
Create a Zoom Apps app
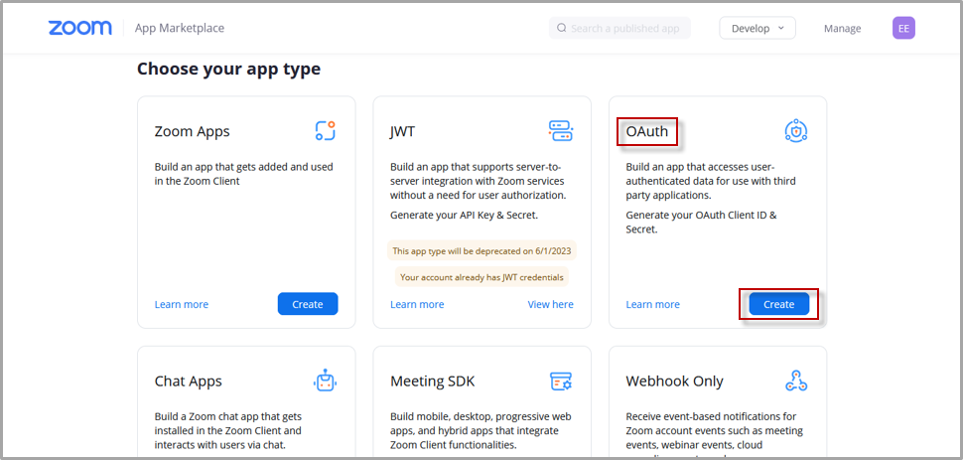point(308,304)
